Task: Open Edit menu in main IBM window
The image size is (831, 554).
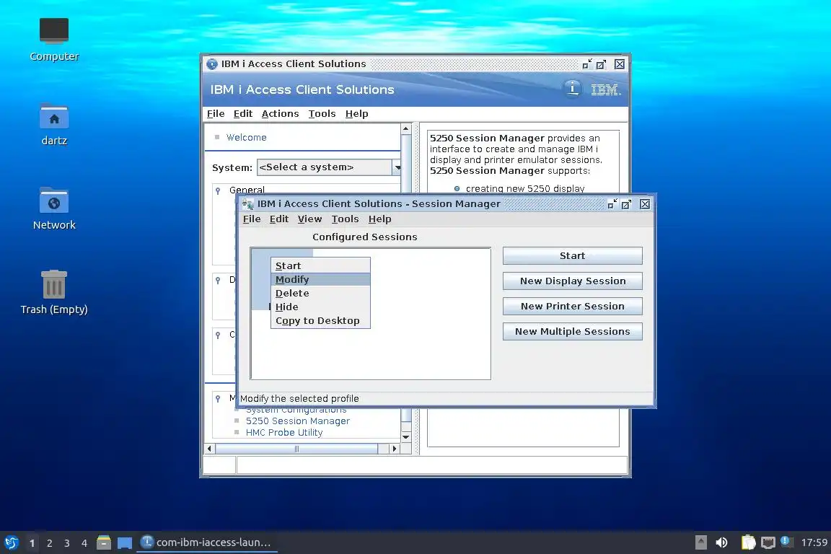Action: (242, 113)
